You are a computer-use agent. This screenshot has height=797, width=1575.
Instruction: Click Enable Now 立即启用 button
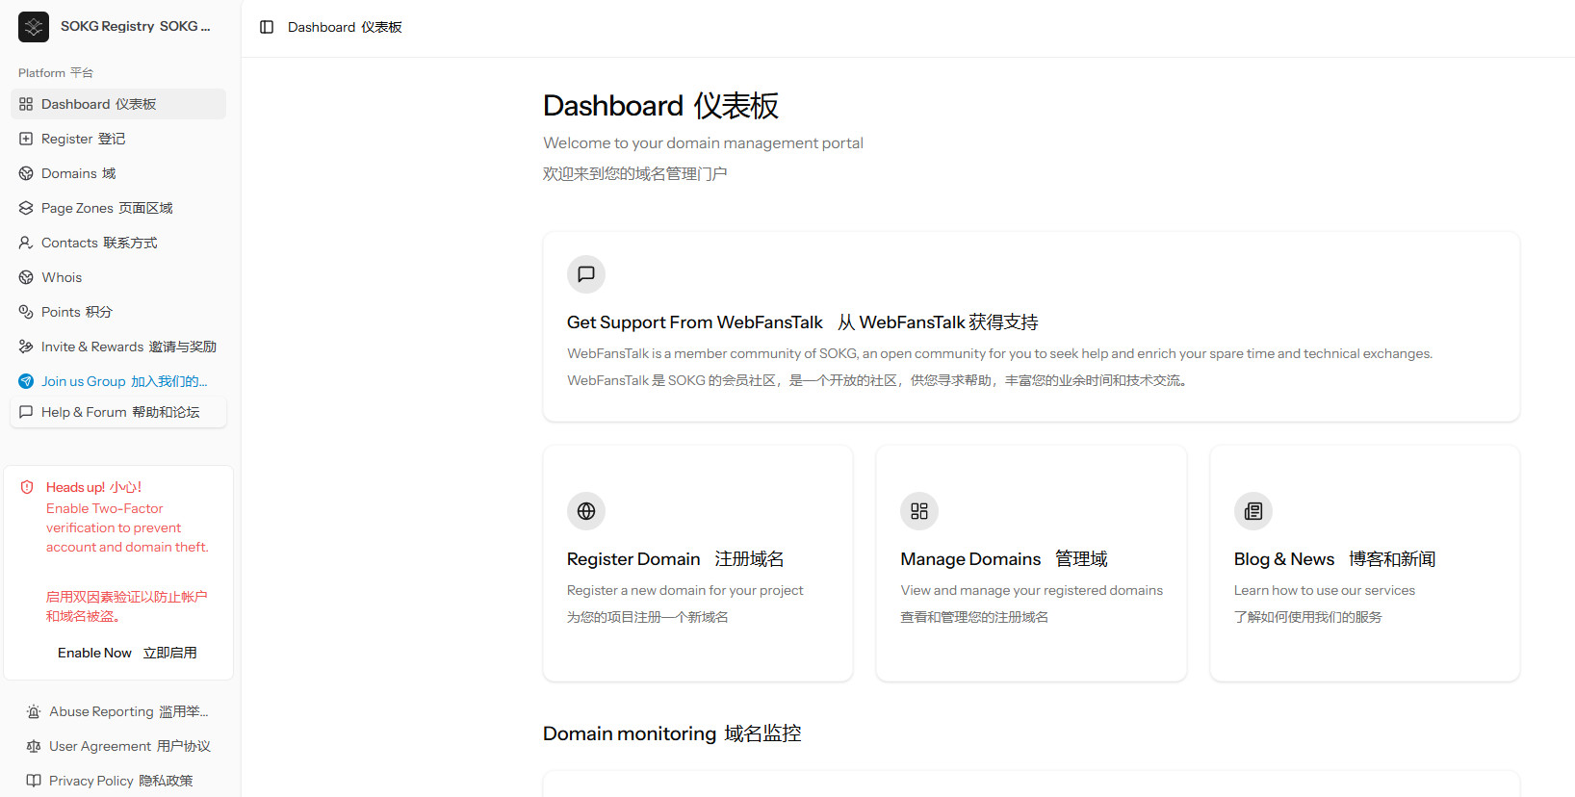click(x=127, y=653)
